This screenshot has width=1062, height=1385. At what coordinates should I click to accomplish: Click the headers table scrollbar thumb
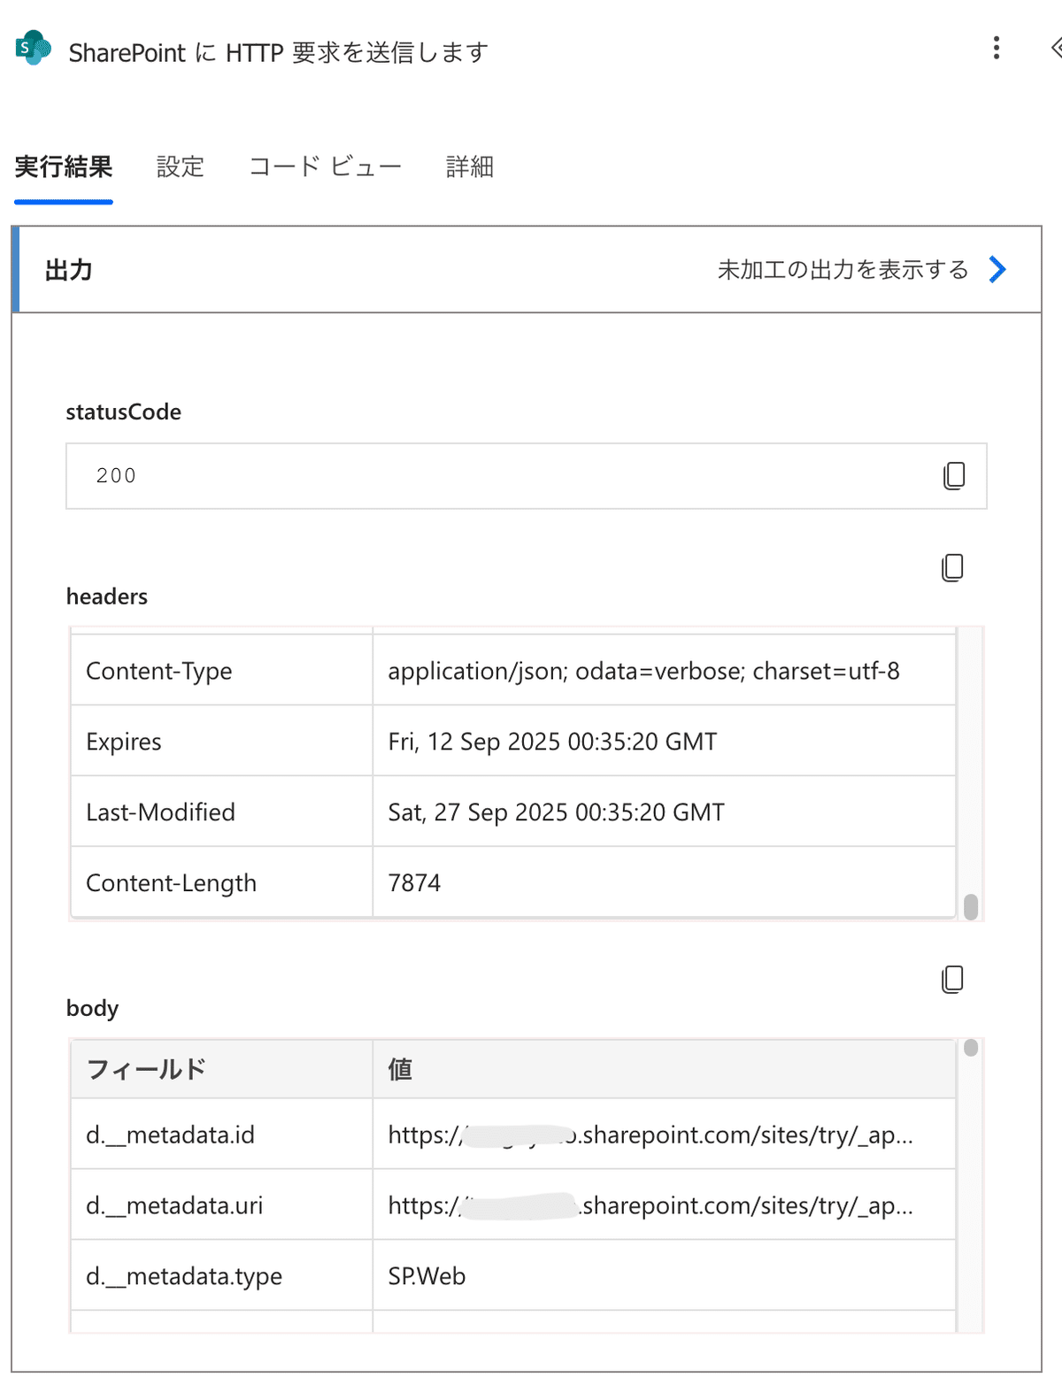(971, 906)
